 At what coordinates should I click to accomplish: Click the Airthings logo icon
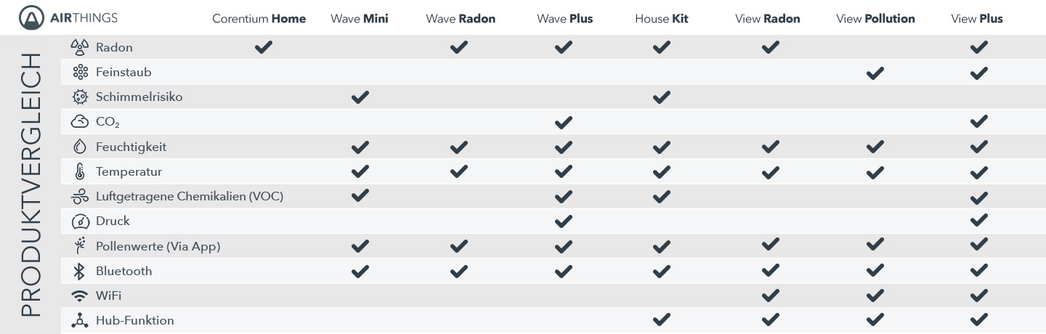point(32,17)
